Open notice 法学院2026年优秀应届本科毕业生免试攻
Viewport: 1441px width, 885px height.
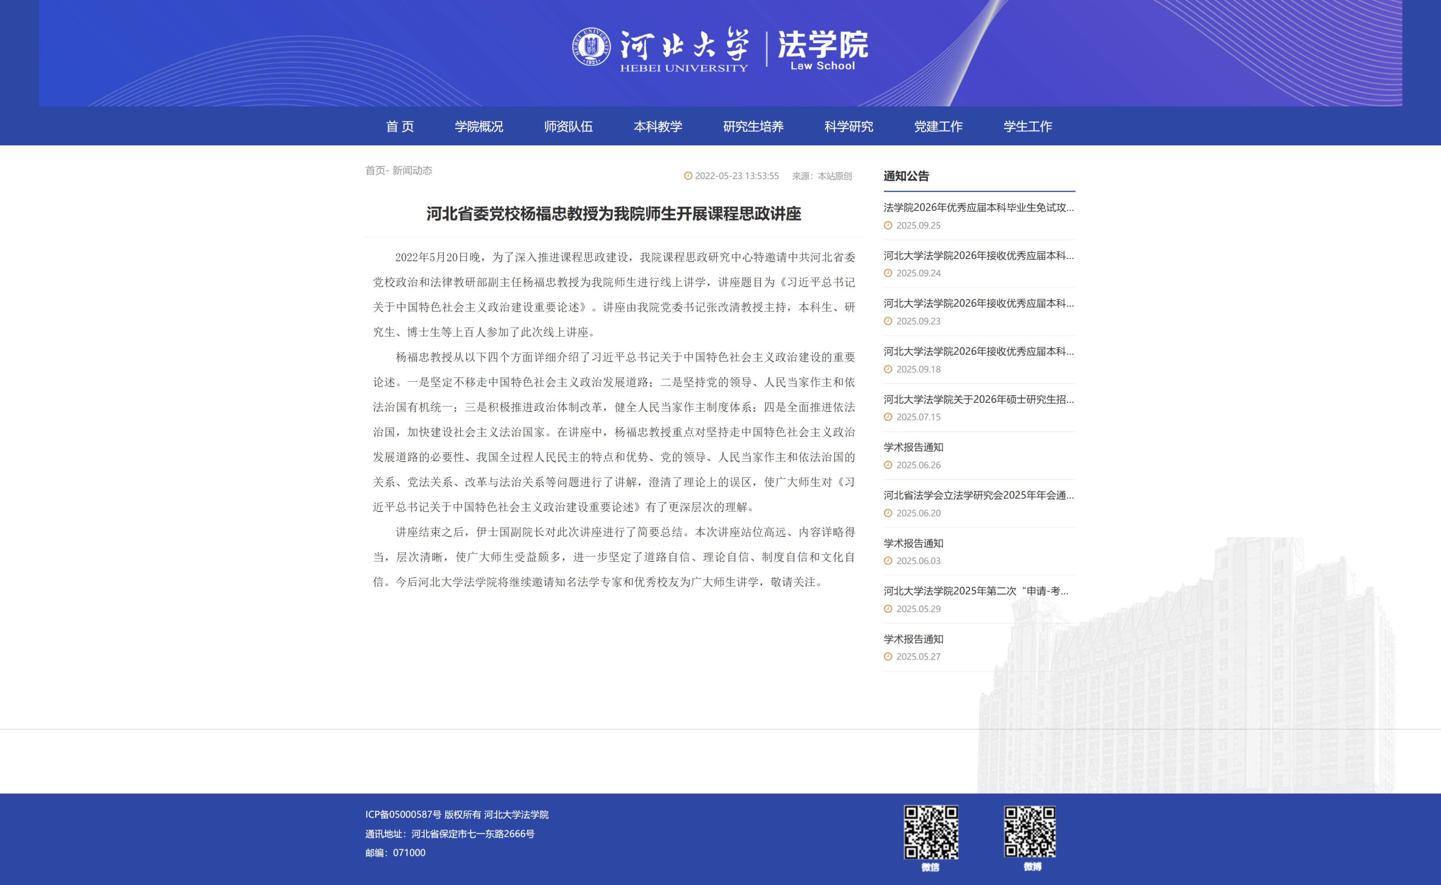979,207
